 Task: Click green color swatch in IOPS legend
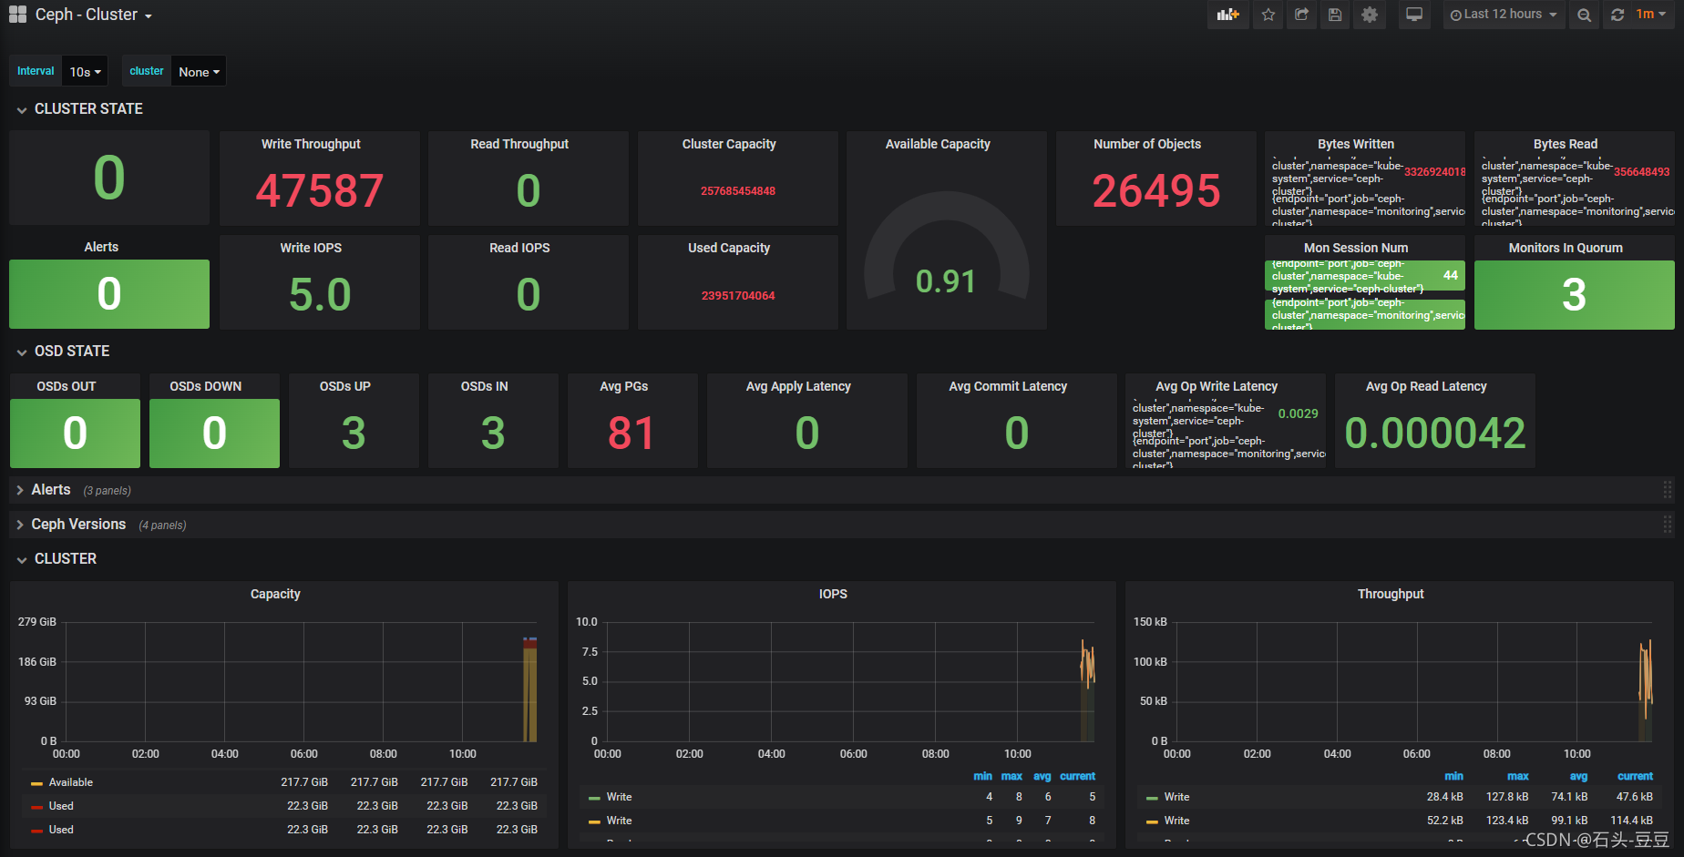(594, 798)
